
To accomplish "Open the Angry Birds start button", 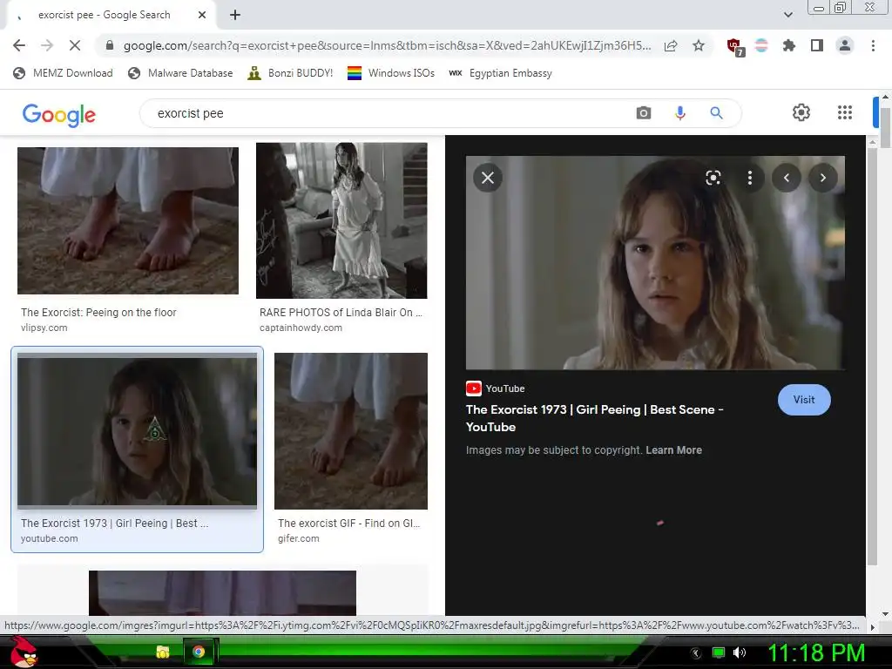I will coord(22,652).
